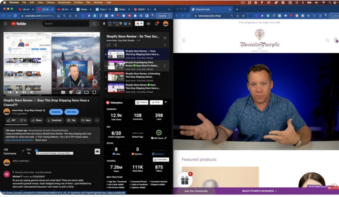Open the YouTube account avatar menu
Viewport: 339px width, 197px height.
pos(166,24)
